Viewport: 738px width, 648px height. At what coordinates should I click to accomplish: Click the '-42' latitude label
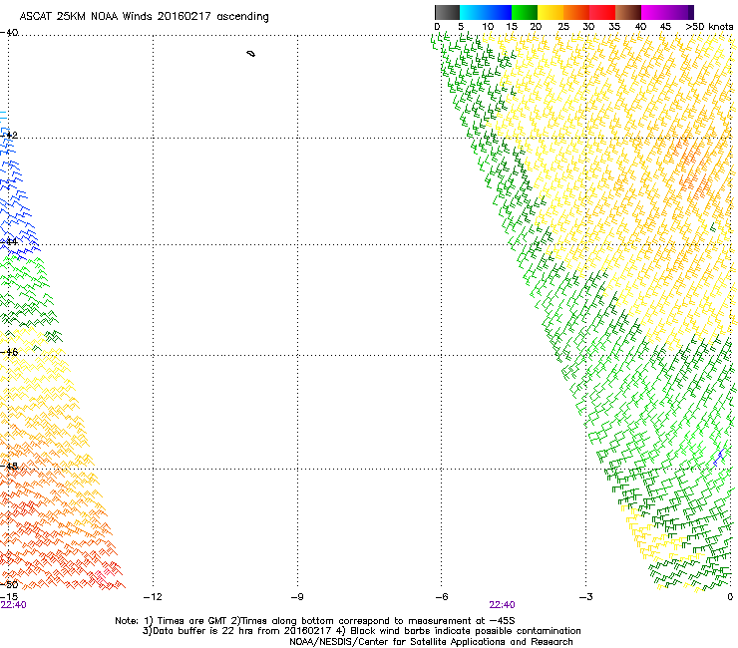(9, 135)
